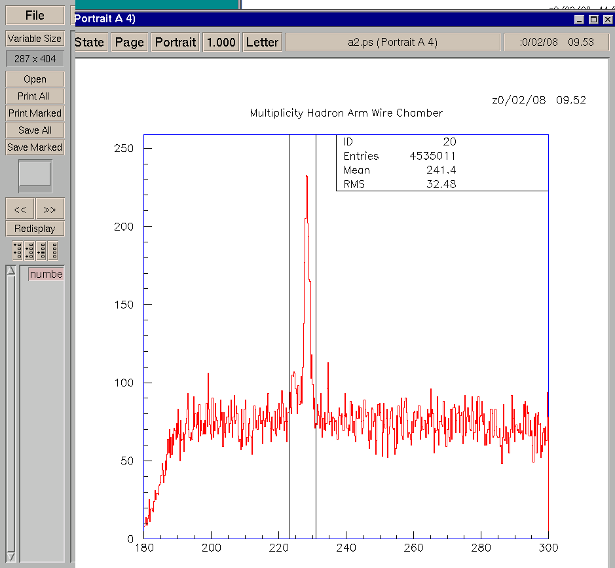The image size is (615, 568).
Task: Go to previous page with << button
Action: click(20, 209)
